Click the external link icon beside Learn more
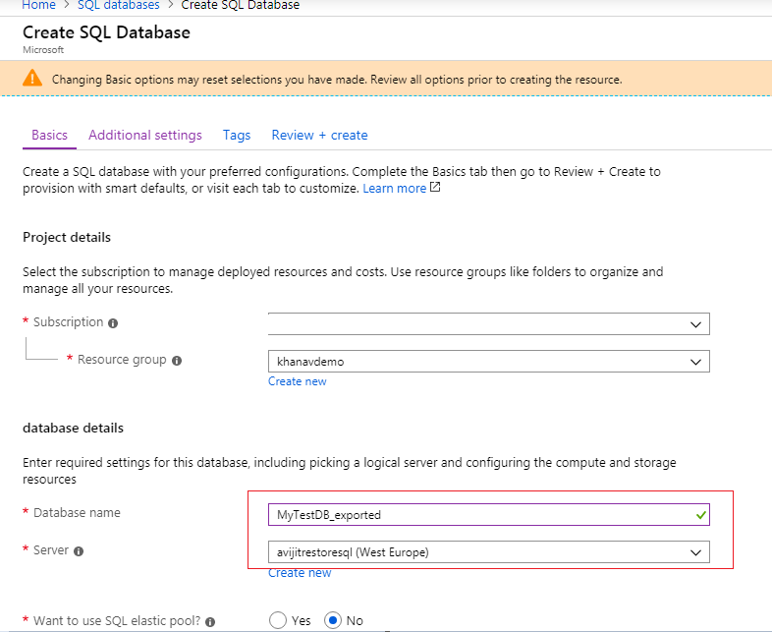The width and height of the screenshot is (772, 632). pos(435,188)
